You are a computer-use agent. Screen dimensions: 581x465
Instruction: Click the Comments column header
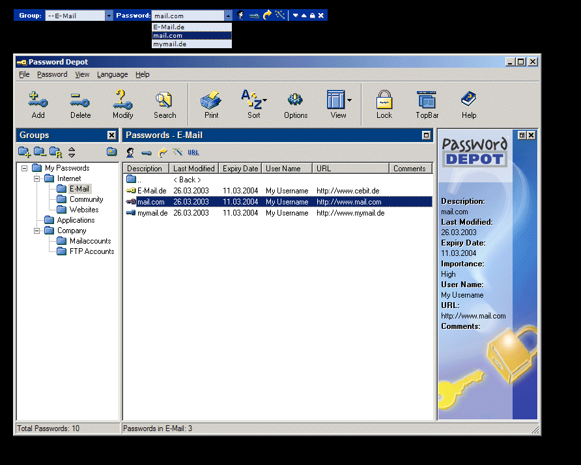pyautogui.click(x=411, y=169)
